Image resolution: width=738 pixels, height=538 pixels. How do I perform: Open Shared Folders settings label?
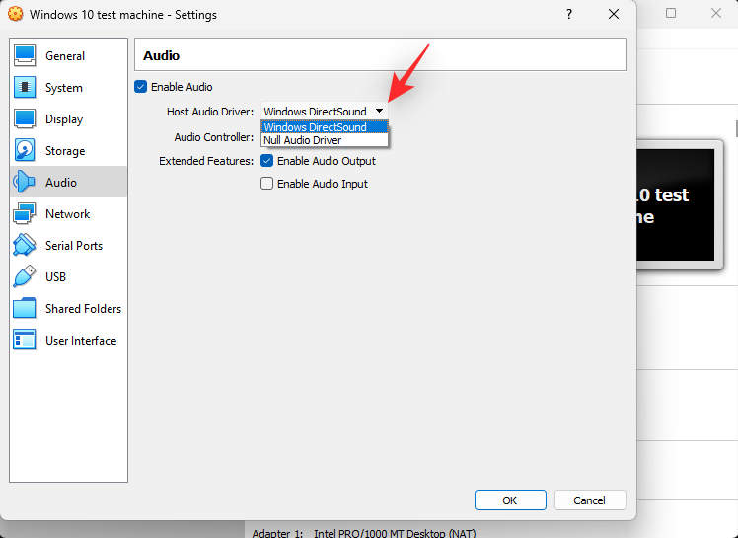[x=83, y=309]
